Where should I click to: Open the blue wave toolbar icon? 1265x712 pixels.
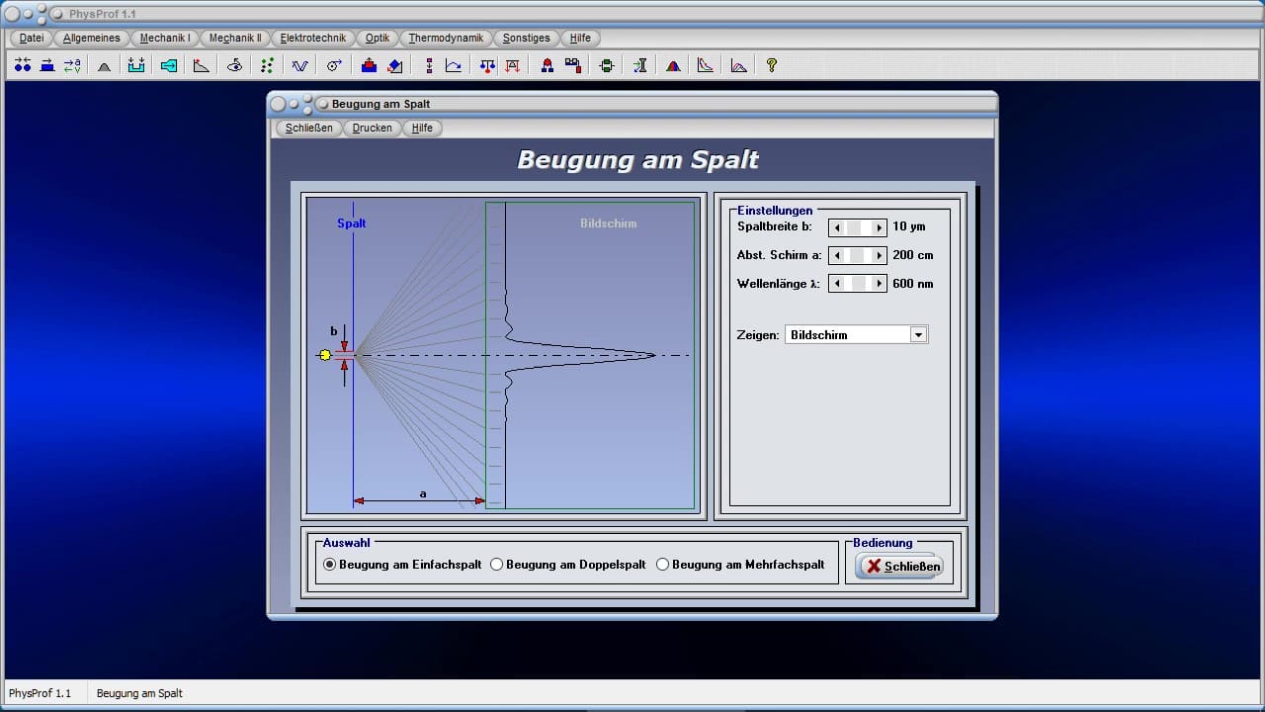[x=299, y=65]
